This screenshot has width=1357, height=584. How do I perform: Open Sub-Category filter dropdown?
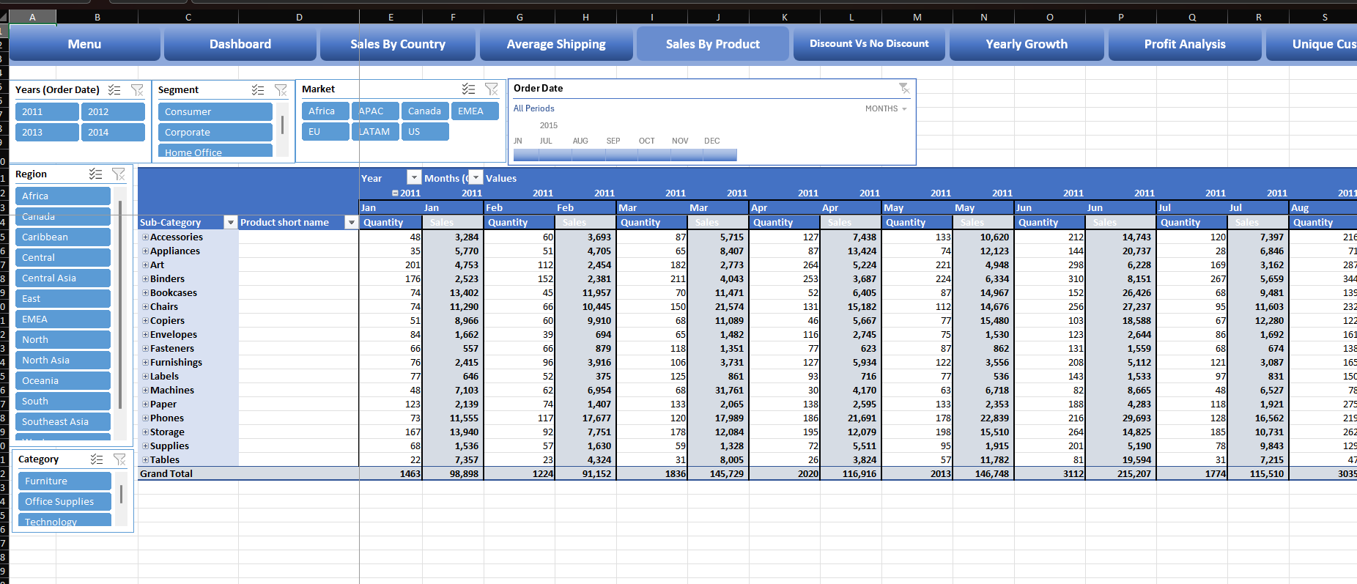[230, 222]
